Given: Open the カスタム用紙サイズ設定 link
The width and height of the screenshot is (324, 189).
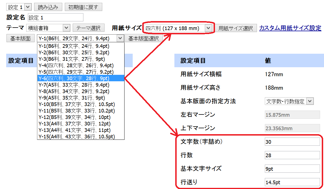Looking at the screenshot, I should click(290, 28).
